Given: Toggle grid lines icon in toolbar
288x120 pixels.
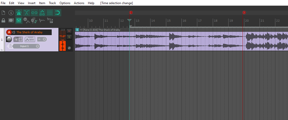Looking at the screenshot, I should pyautogui.click(x=50, y=13).
